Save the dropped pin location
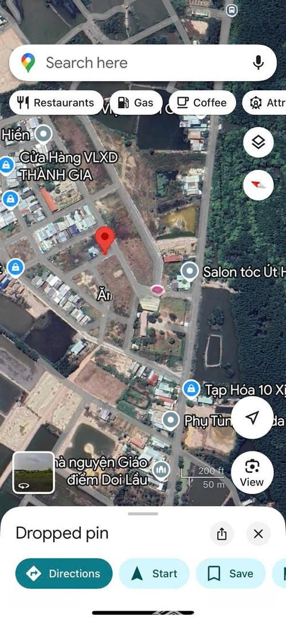This screenshot has height=621, width=286. pyautogui.click(x=231, y=573)
